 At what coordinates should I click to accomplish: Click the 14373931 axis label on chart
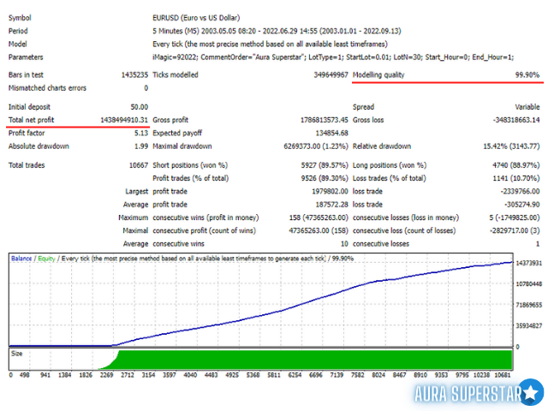(529, 263)
